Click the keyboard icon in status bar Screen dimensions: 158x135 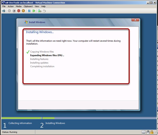144,132
